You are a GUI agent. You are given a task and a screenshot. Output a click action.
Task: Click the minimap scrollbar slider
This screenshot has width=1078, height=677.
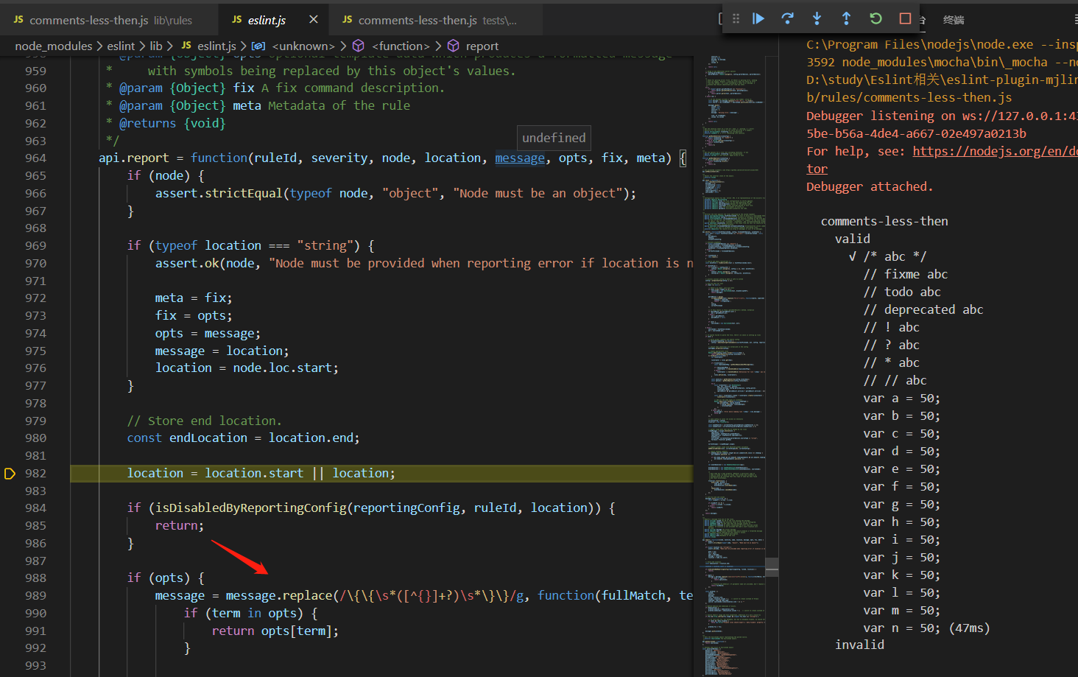coord(772,566)
